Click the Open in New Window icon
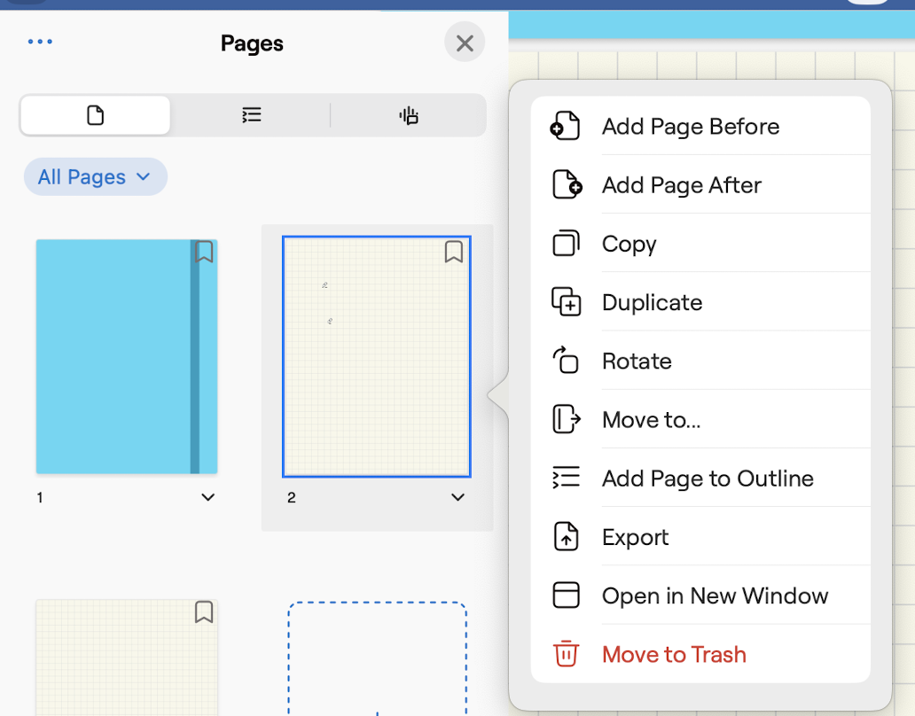 click(x=567, y=595)
